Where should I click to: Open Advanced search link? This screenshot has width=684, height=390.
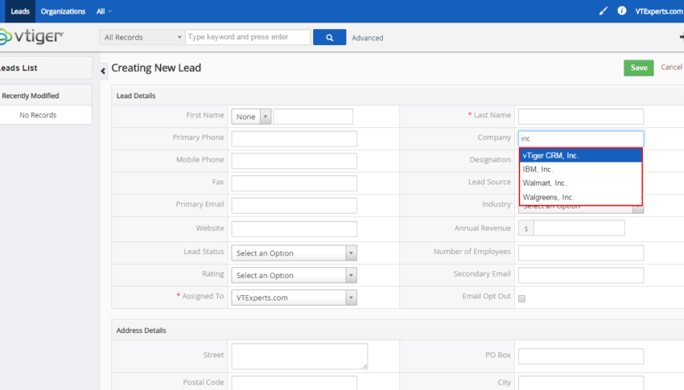(x=367, y=38)
